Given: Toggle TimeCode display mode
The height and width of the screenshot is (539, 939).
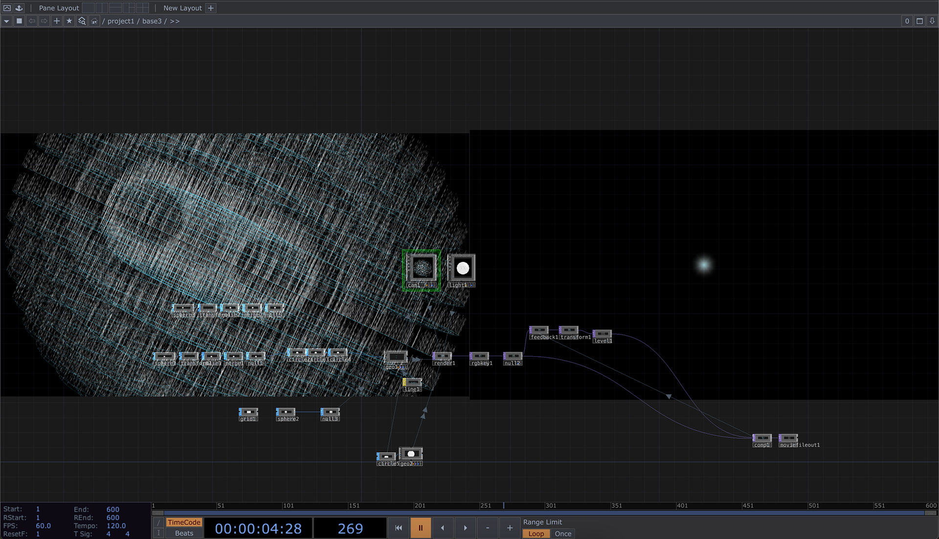Looking at the screenshot, I should coord(184,522).
